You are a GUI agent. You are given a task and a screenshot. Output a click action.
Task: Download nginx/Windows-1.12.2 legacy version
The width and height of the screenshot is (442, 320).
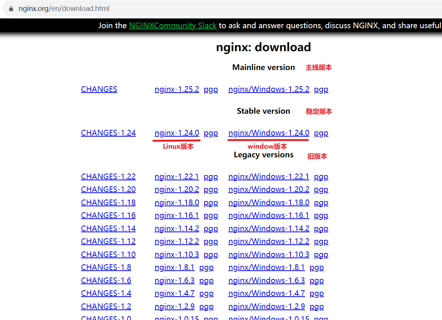[x=269, y=241]
